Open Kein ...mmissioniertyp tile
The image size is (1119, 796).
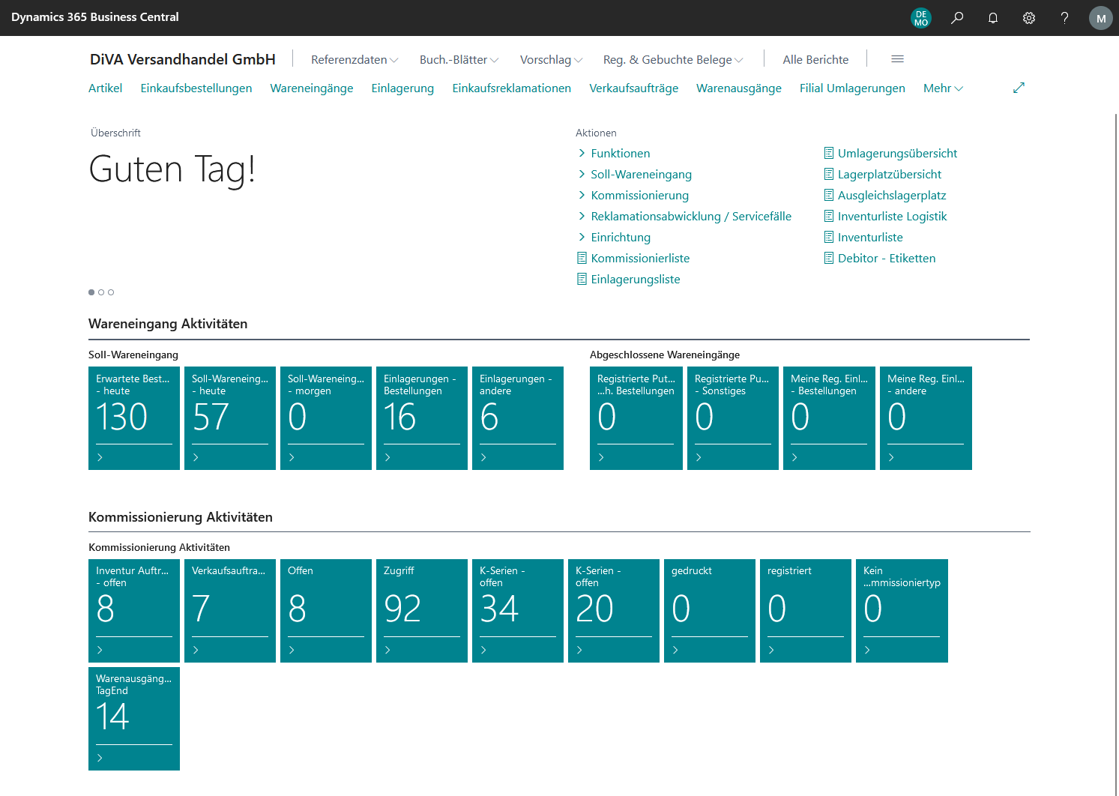(x=902, y=611)
